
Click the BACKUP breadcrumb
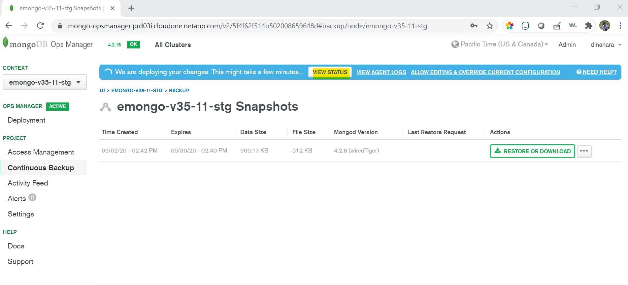click(179, 91)
